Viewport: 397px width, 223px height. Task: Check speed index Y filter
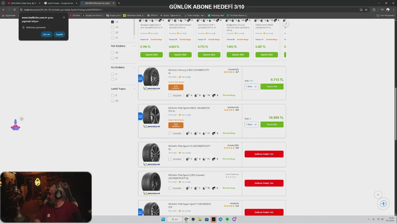click(x=113, y=79)
